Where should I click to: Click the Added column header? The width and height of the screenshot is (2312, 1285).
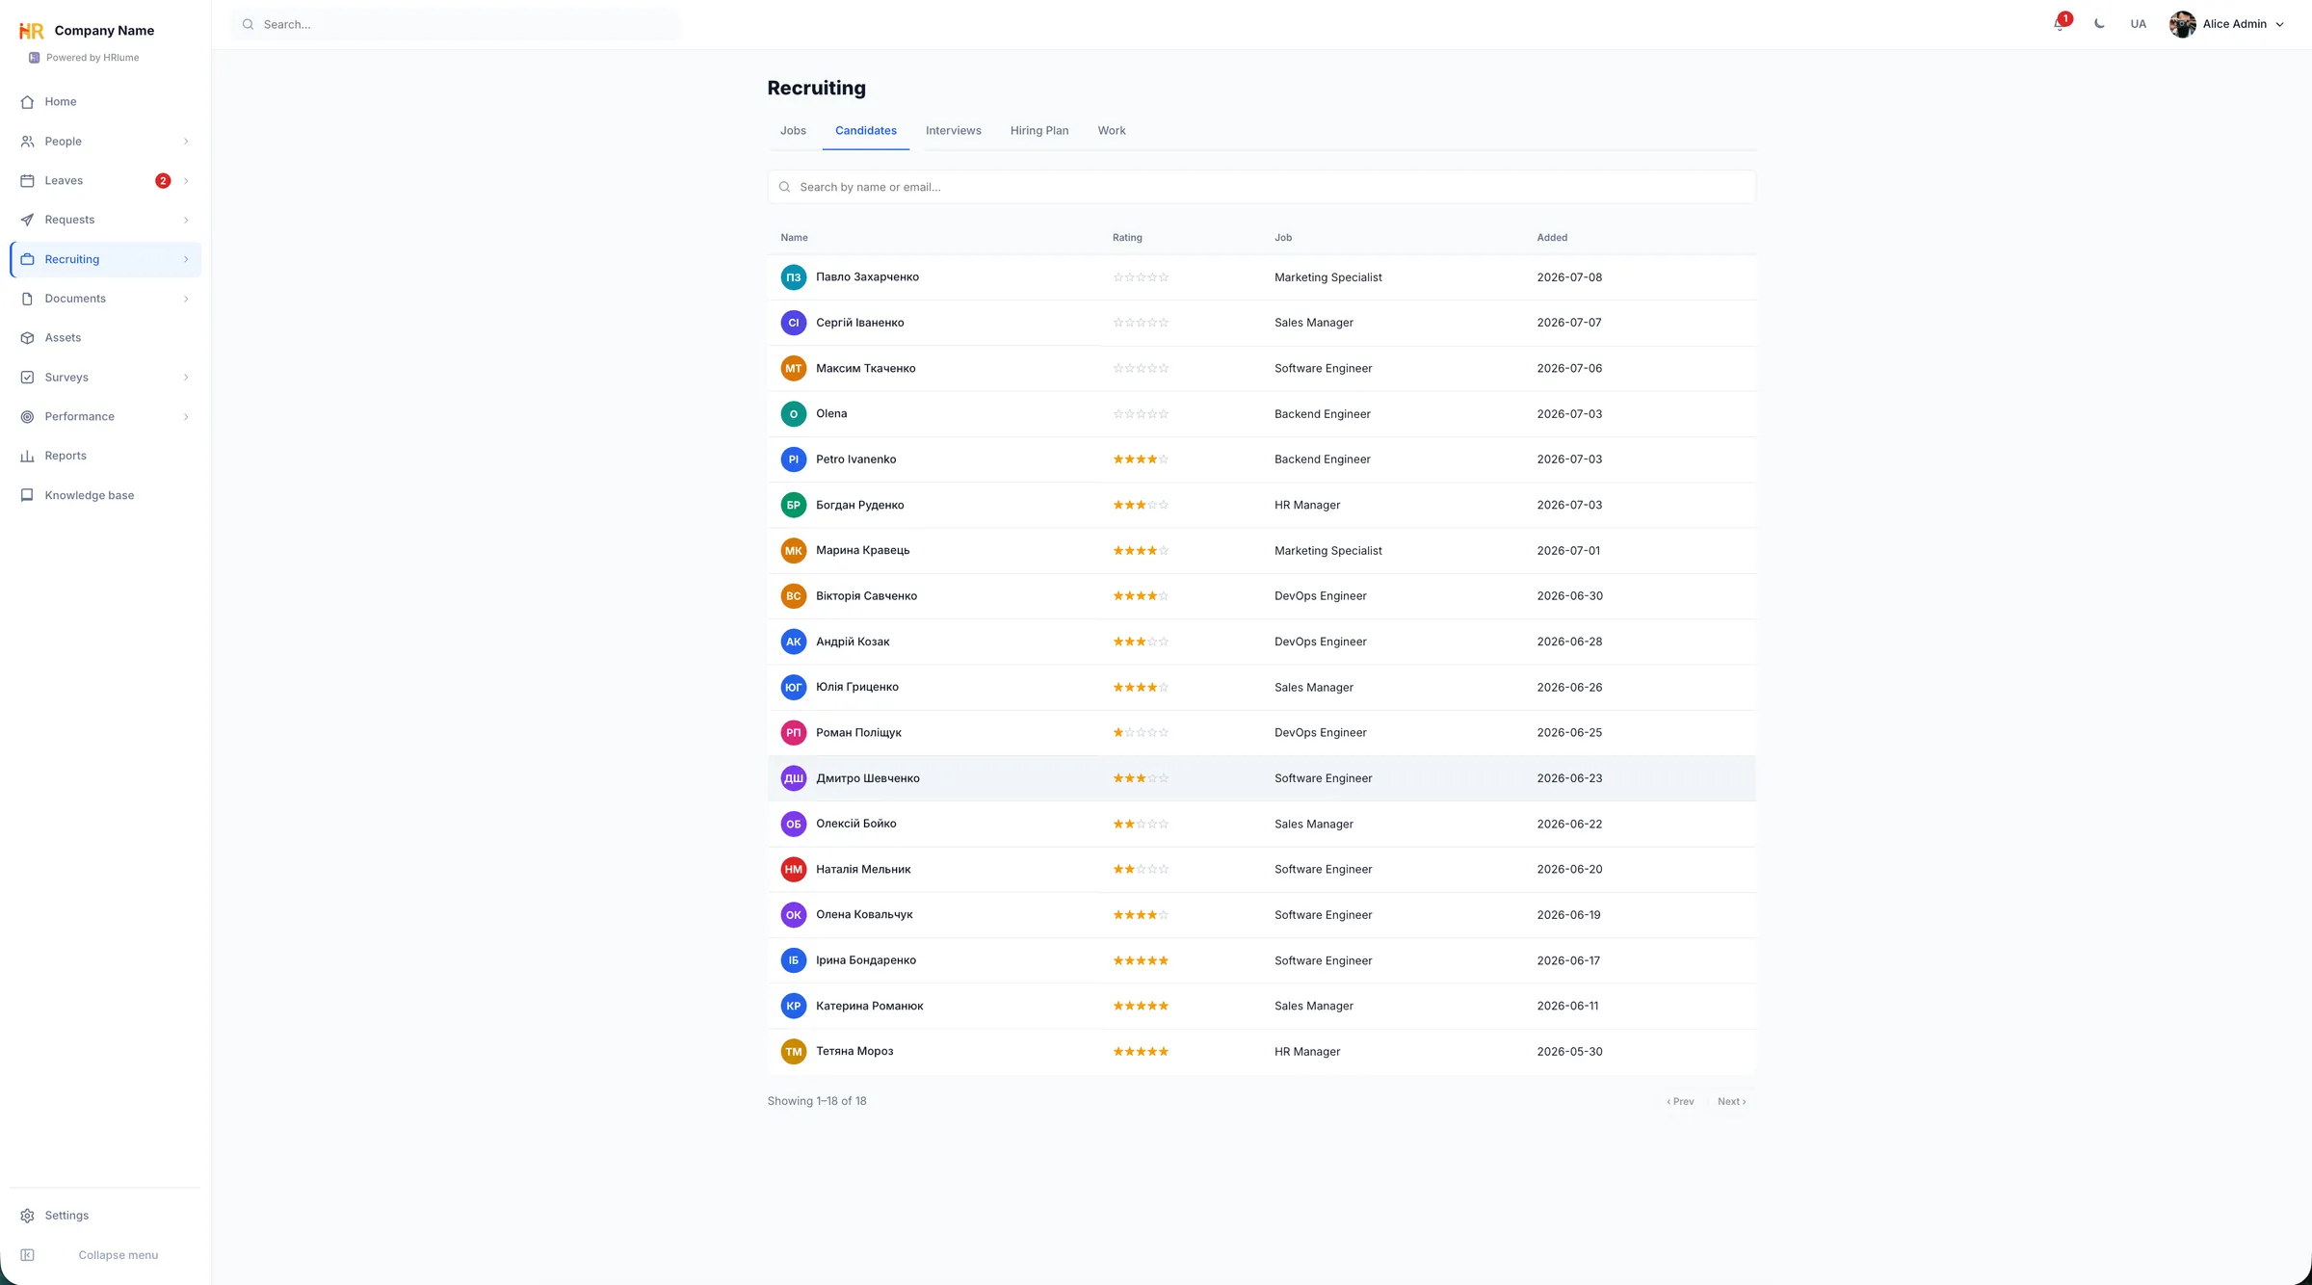coord(1552,238)
